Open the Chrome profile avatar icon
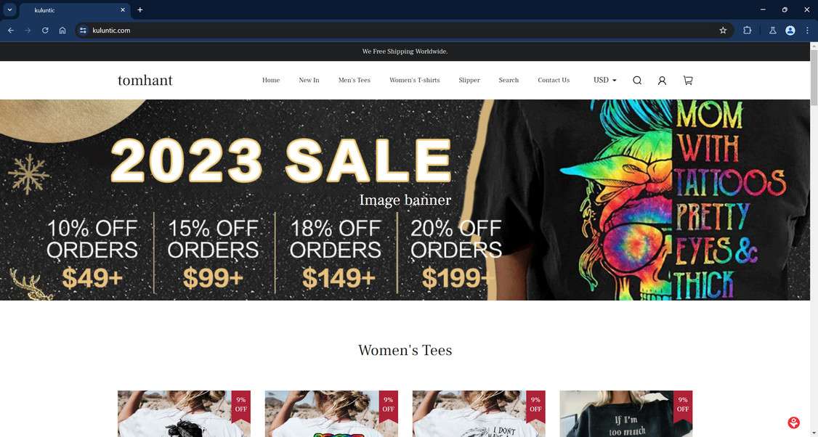Viewport: 818px width, 437px height. click(790, 30)
